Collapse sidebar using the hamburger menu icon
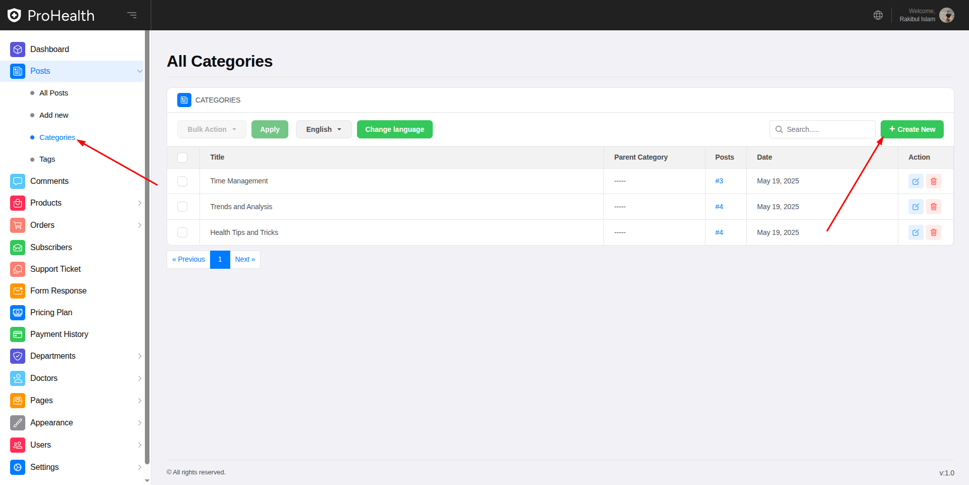969x485 pixels. (x=132, y=15)
